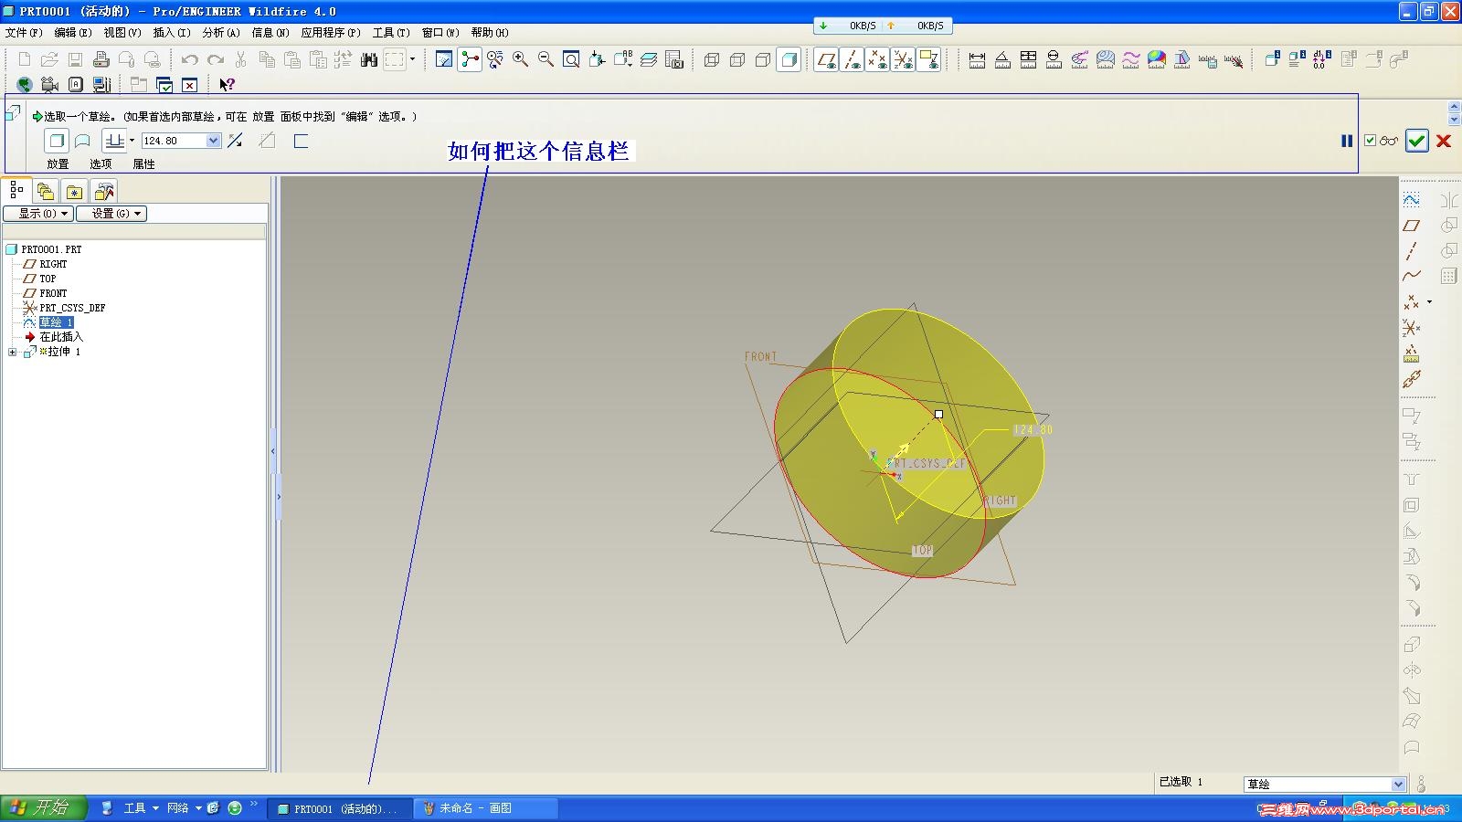Image resolution: width=1462 pixels, height=822 pixels.
Task: Click the Refit view icon
Action: pos(571,59)
